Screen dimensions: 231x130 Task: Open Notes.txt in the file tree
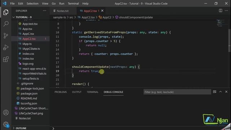[25, 118]
